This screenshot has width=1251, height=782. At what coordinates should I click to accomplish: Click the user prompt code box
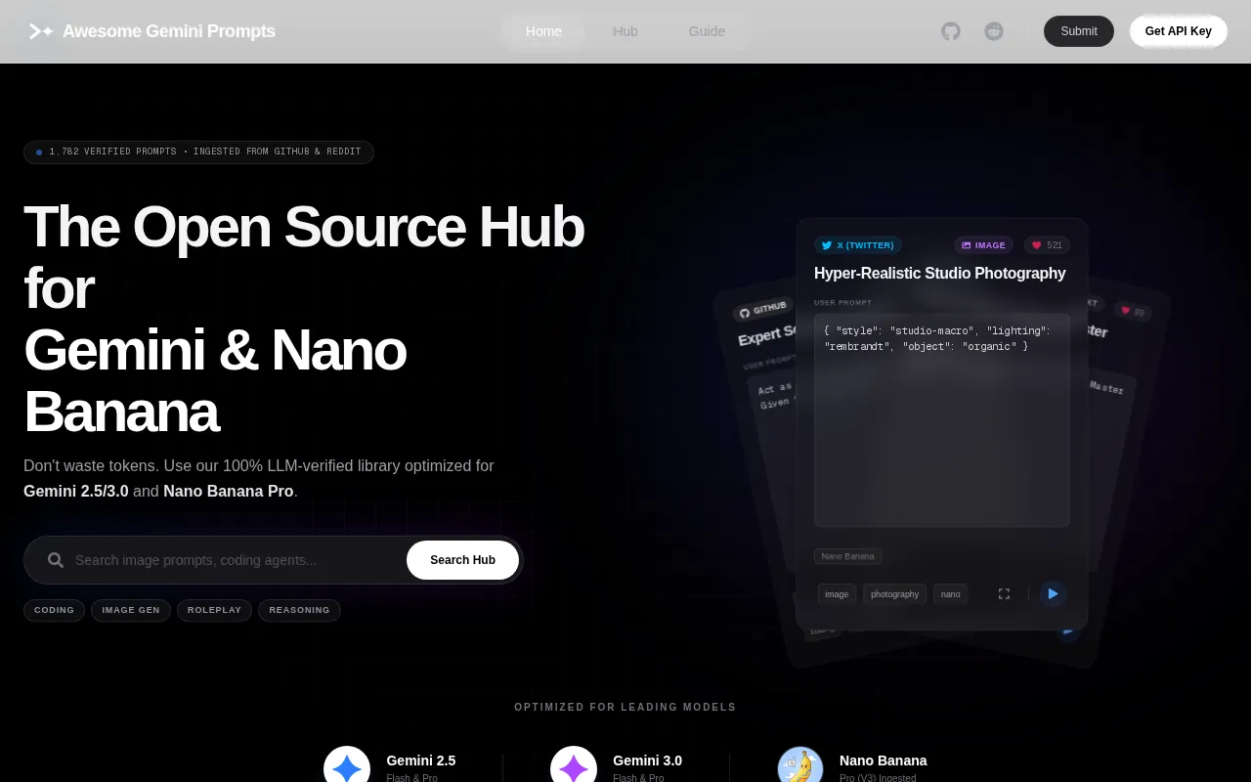coord(942,420)
